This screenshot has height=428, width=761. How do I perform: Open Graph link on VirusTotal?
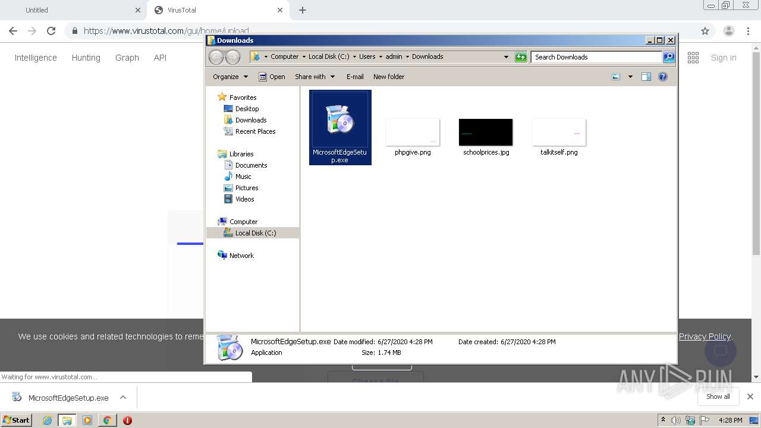[127, 58]
